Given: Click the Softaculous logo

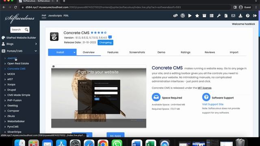Looking at the screenshot, I should click(x=20, y=18).
